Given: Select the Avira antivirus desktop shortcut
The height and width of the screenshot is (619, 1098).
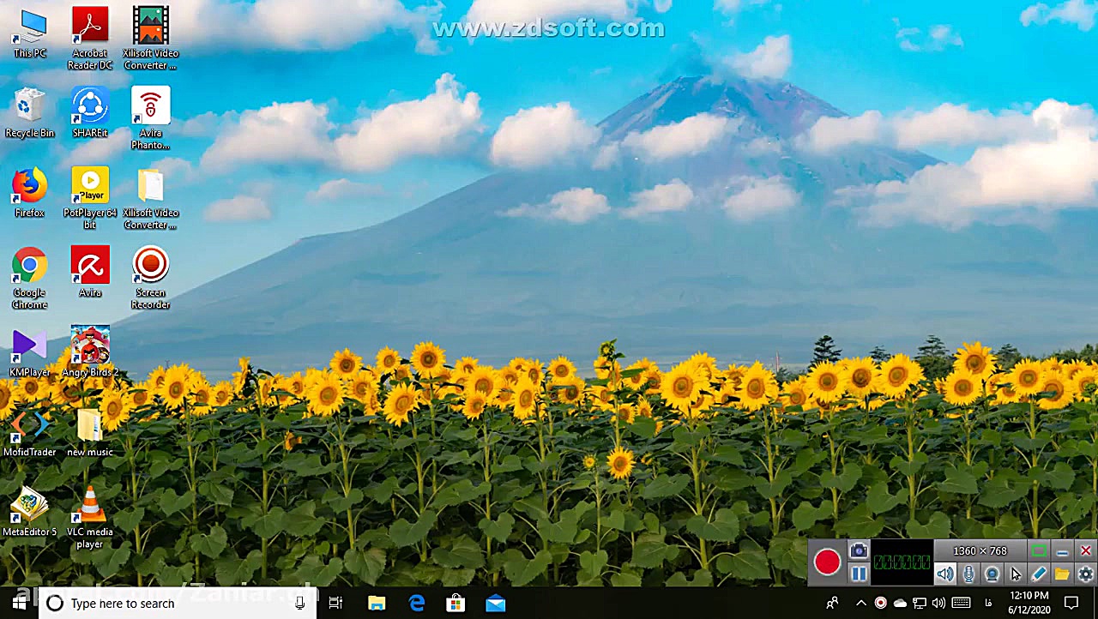Looking at the screenshot, I should click(x=90, y=273).
